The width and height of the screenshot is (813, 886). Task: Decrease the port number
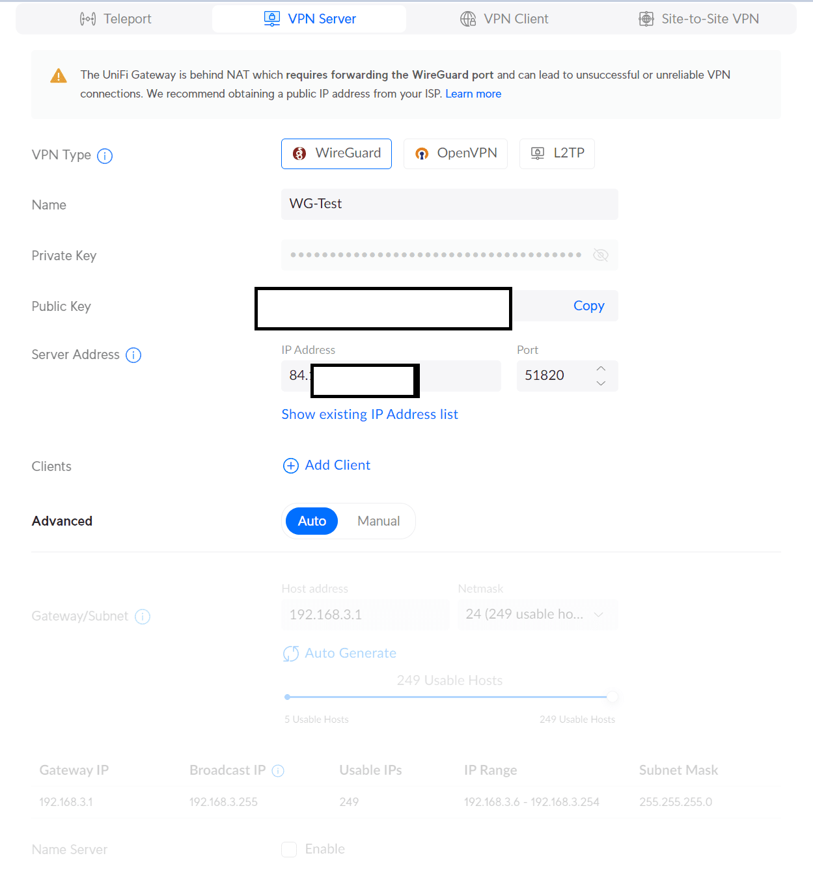pos(601,383)
